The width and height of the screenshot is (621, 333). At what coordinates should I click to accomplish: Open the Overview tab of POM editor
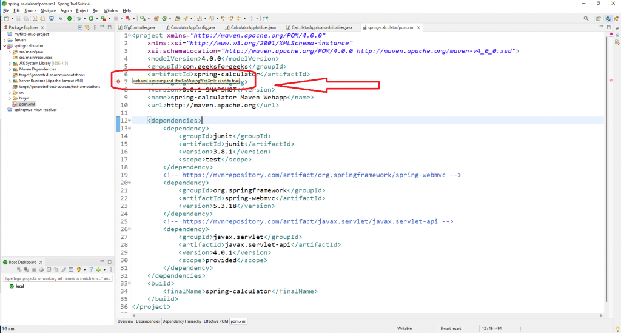[x=125, y=321]
